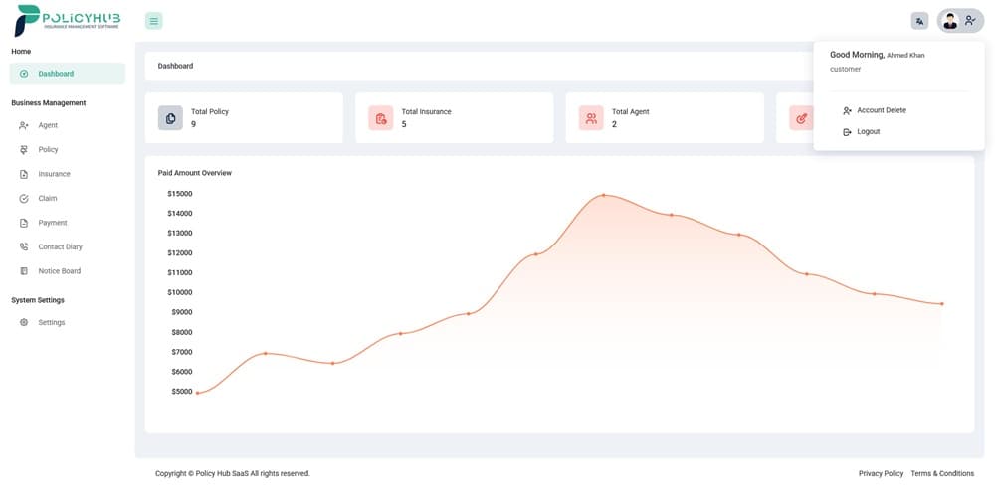
Task: Open the Terms & Conditions link
Action: coord(942,473)
